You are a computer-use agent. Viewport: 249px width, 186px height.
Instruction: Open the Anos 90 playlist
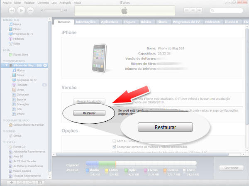point(16,157)
